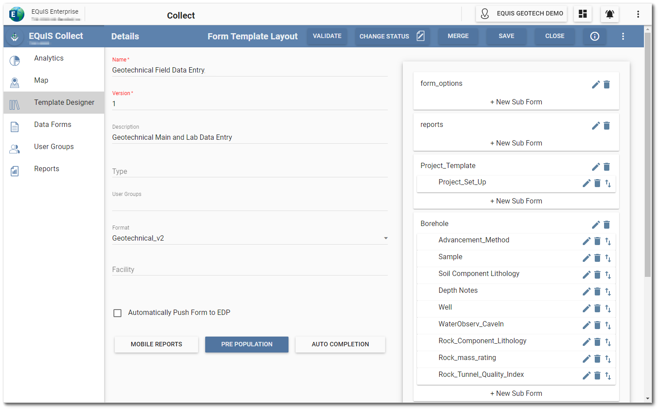Click the MOBILE REPORTS button

pos(156,344)
